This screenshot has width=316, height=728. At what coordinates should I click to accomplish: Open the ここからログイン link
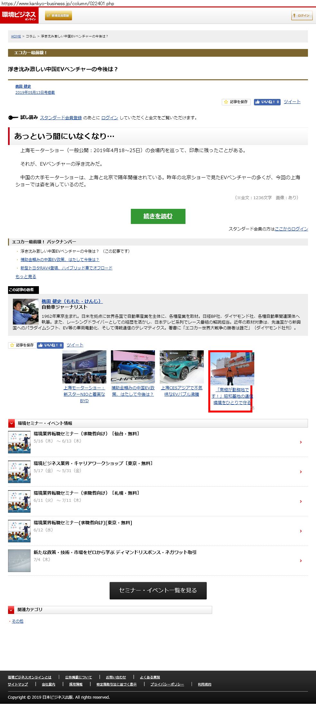[x=291, y=229]
